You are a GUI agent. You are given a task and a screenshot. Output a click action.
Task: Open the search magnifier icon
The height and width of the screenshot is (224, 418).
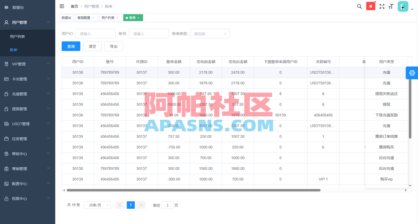pos(360,6)
